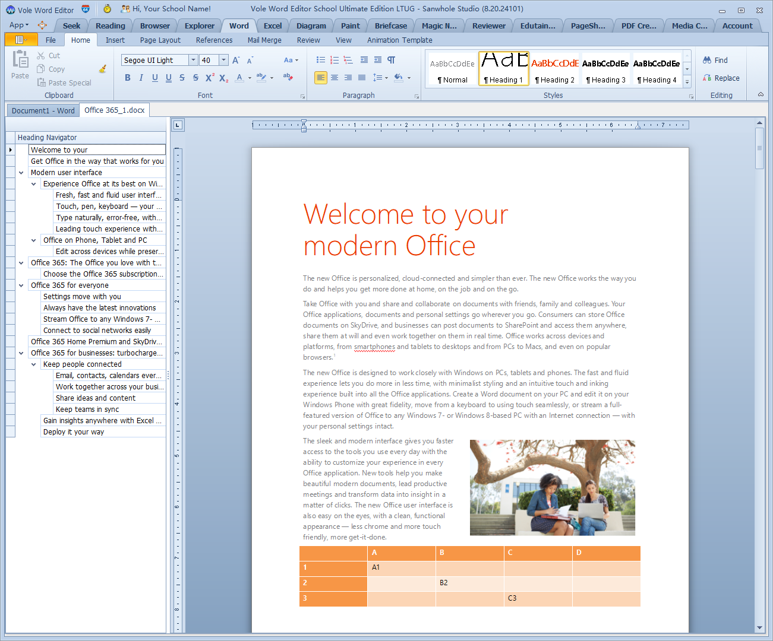773x641 pixels.
Task: Collapse the ribbon with the up chevron
Action: pyautogui.click(x=761, y=95)
